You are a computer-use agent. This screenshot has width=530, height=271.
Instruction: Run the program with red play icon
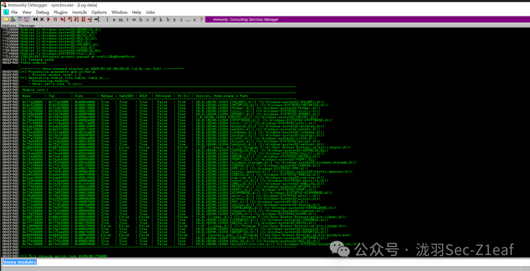click(x=49, y=19)
